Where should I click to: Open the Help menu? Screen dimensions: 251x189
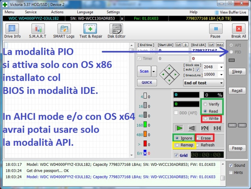194,12
